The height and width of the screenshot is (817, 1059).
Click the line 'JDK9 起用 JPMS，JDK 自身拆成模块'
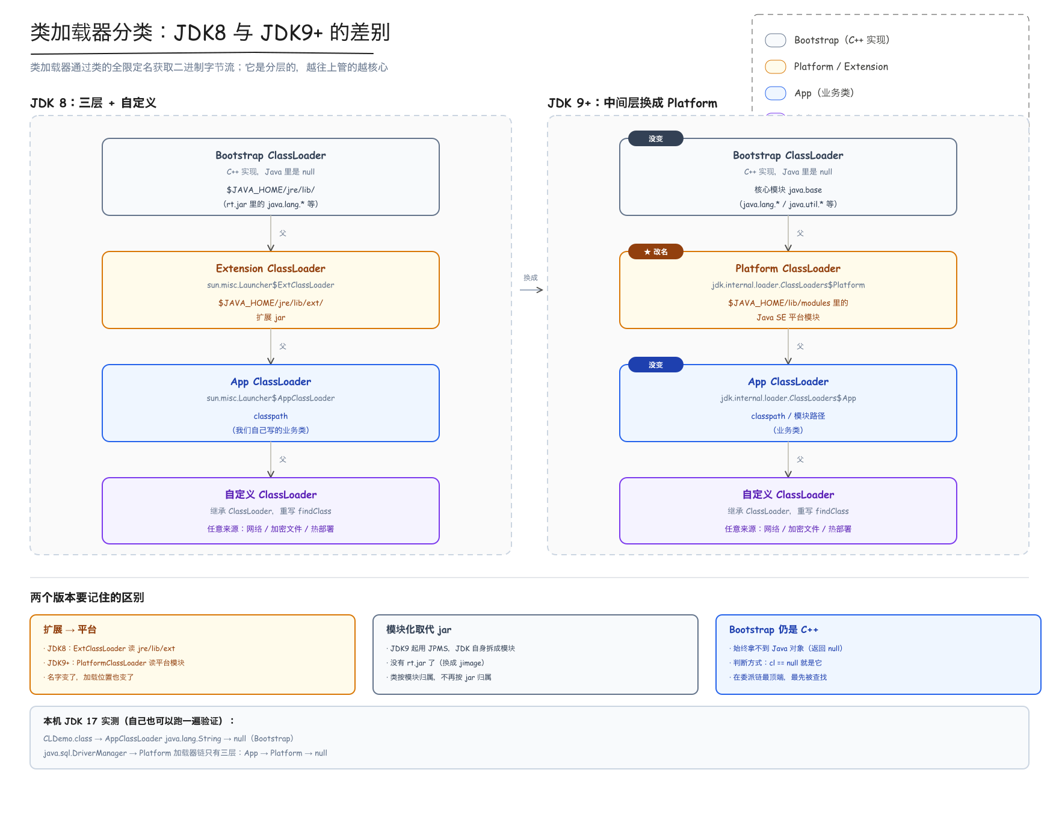[451, 649]
